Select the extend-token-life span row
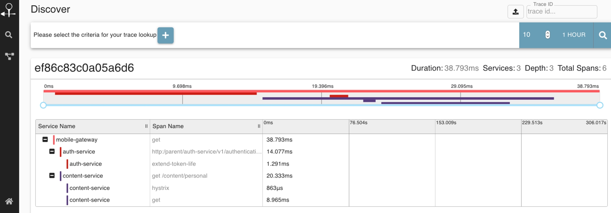This screenshot has width=611, height=213. click(174, 164)
